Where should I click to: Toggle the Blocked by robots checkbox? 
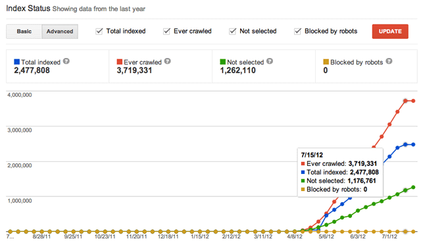(297, 31)
